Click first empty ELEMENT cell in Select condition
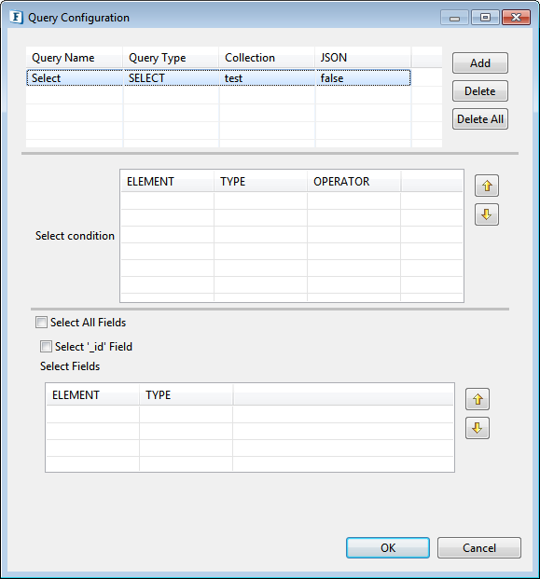The height and width of the screenshot is (579, 540). tap(168, 200)
